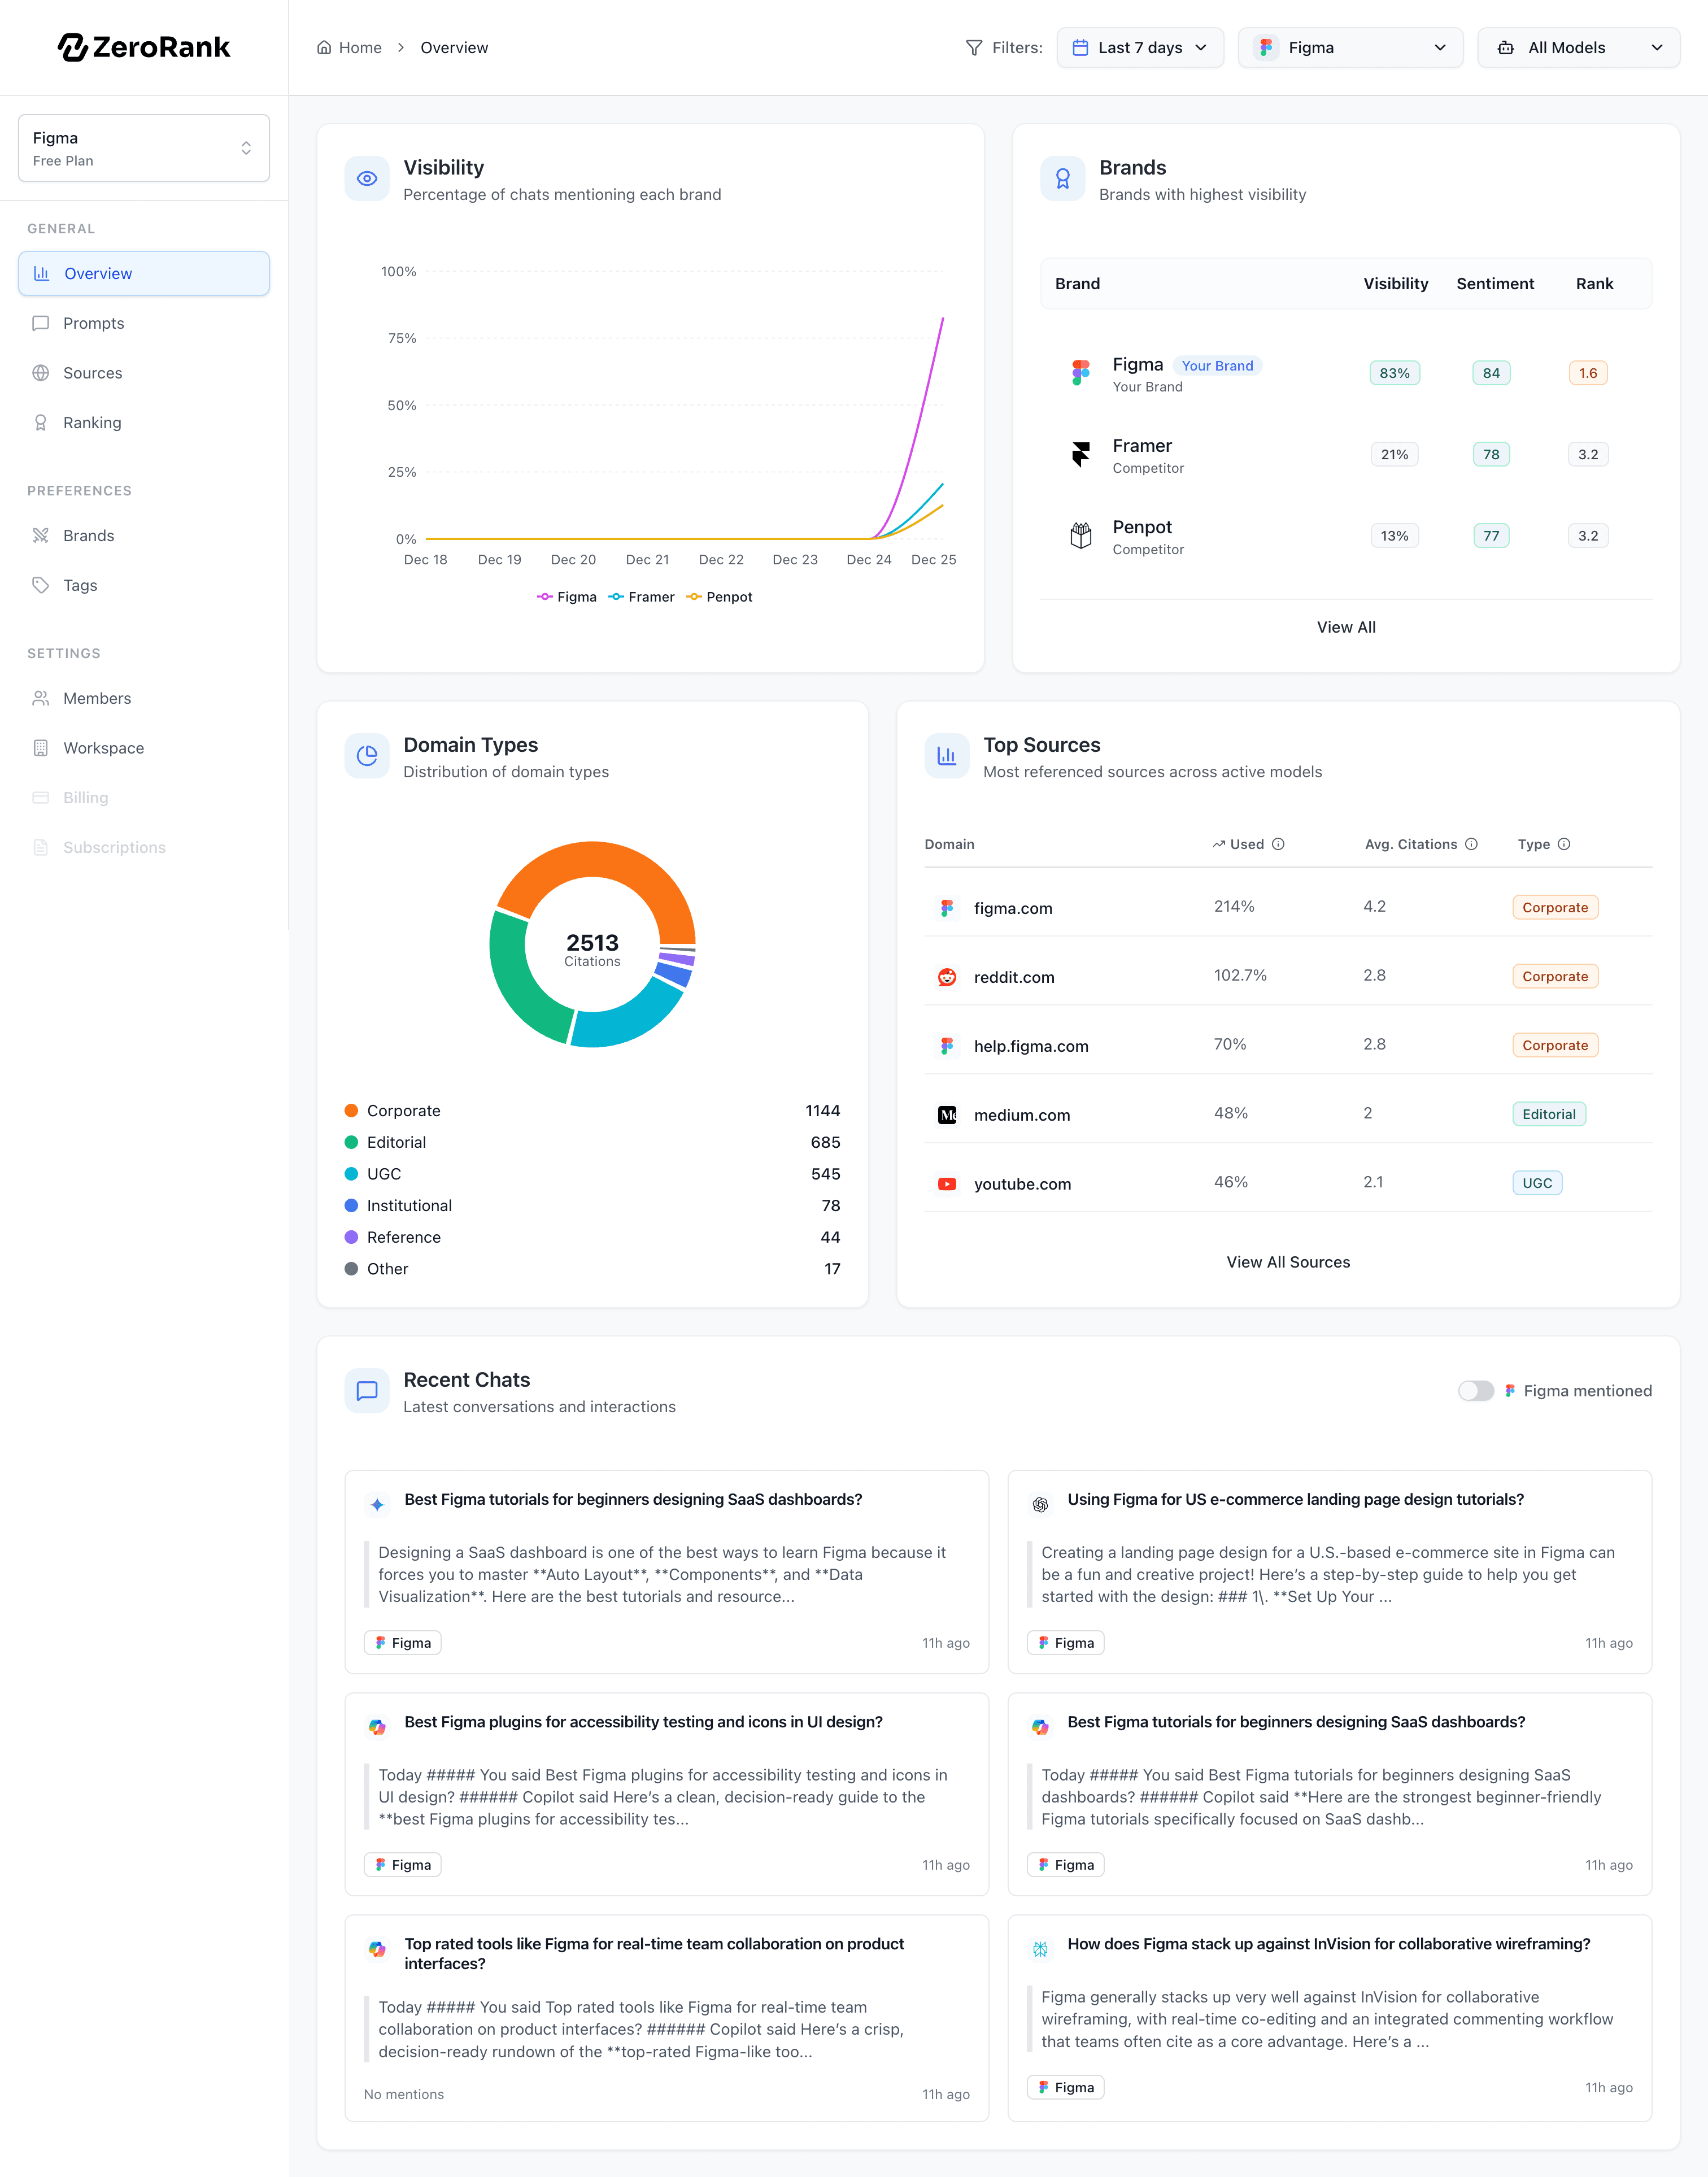Toggle Figma series in visibility chart legend
This screenshot has width=1708, height=2177.
(x=567, y=596)
